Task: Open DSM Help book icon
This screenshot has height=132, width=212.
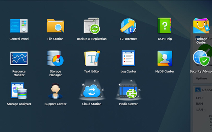Action: [x=165, y=26]
